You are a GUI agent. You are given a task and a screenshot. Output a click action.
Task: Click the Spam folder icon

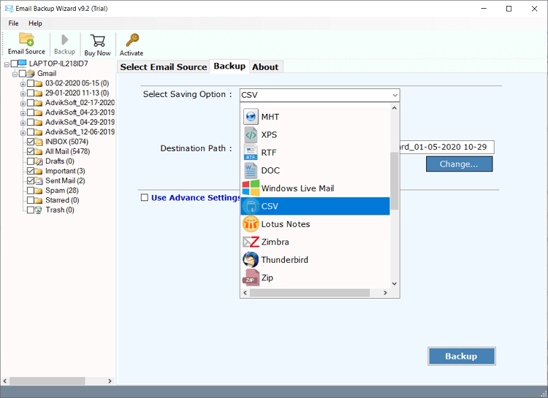point(39,191)
